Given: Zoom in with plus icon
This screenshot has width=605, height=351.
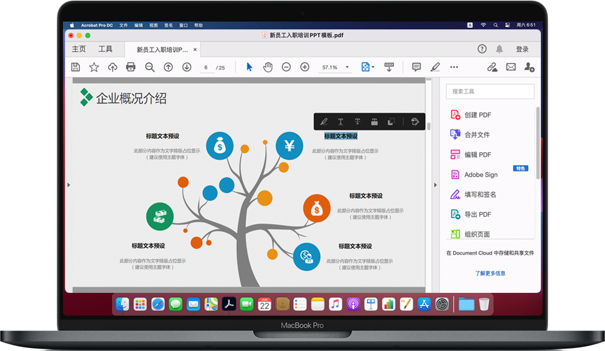Looking at the screenshot, I should coord(305,67).
